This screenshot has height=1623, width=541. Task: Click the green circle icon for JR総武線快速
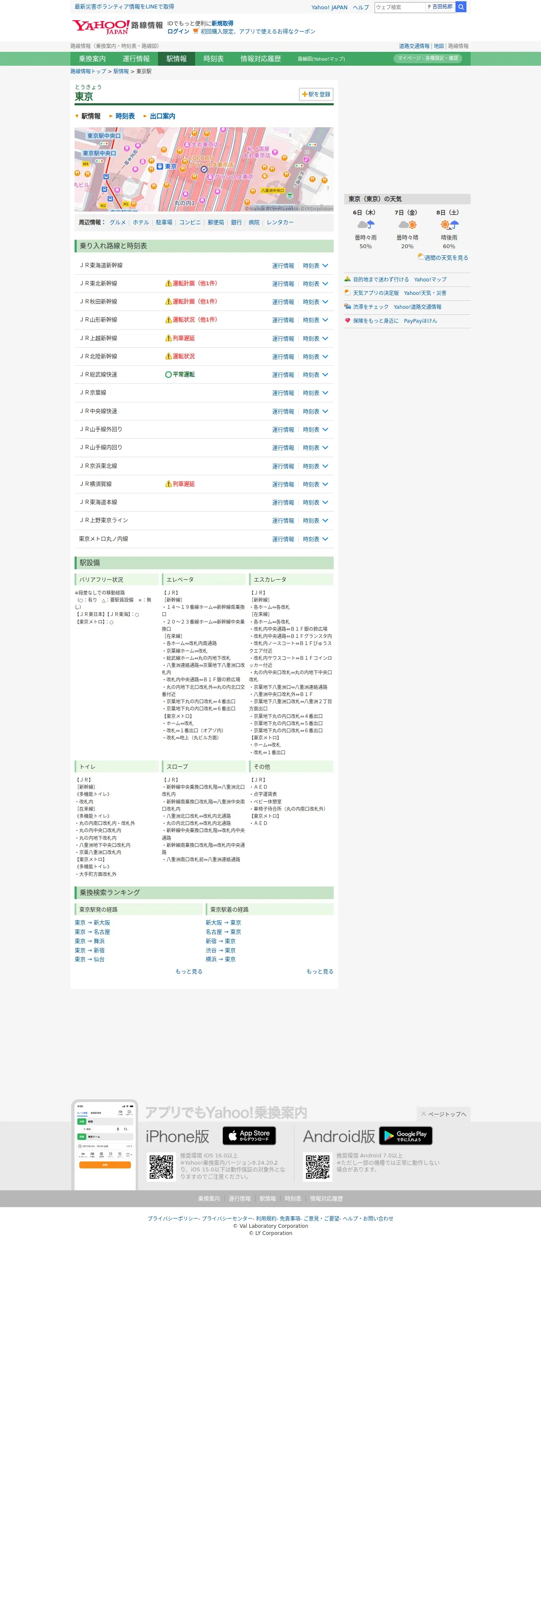168,374
